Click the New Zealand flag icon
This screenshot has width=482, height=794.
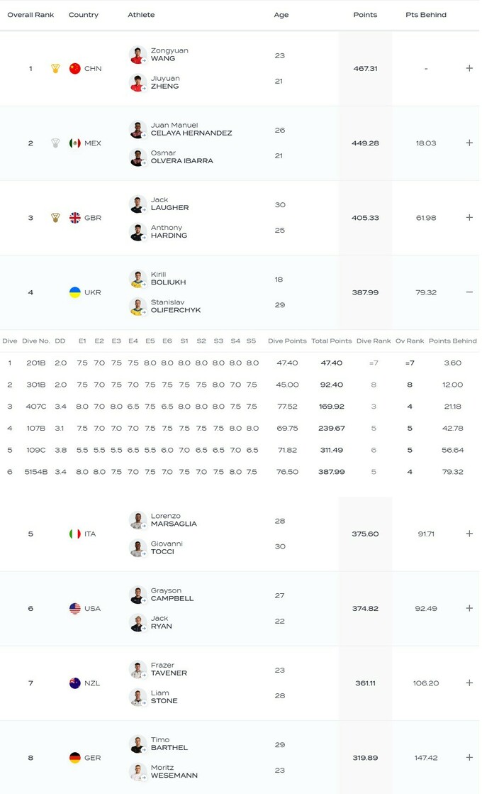pyautogui.click(x=75, y=683)
